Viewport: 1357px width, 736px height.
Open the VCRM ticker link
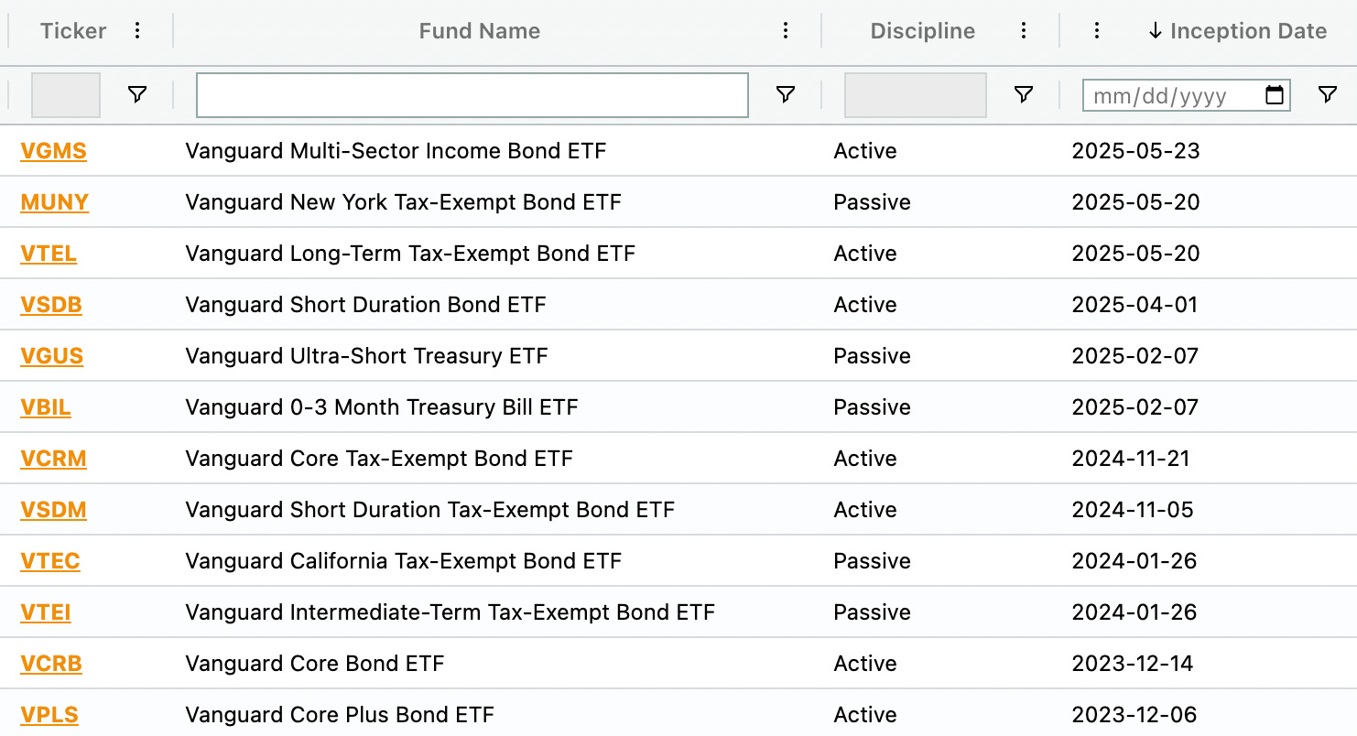point(53,459)
